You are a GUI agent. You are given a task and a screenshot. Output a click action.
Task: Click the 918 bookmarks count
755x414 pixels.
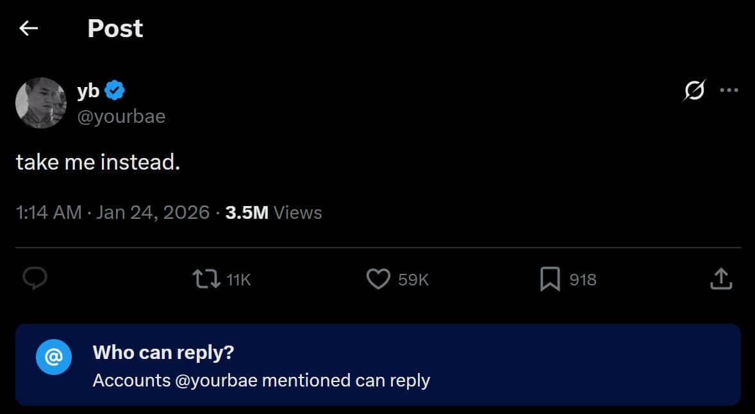583,280
